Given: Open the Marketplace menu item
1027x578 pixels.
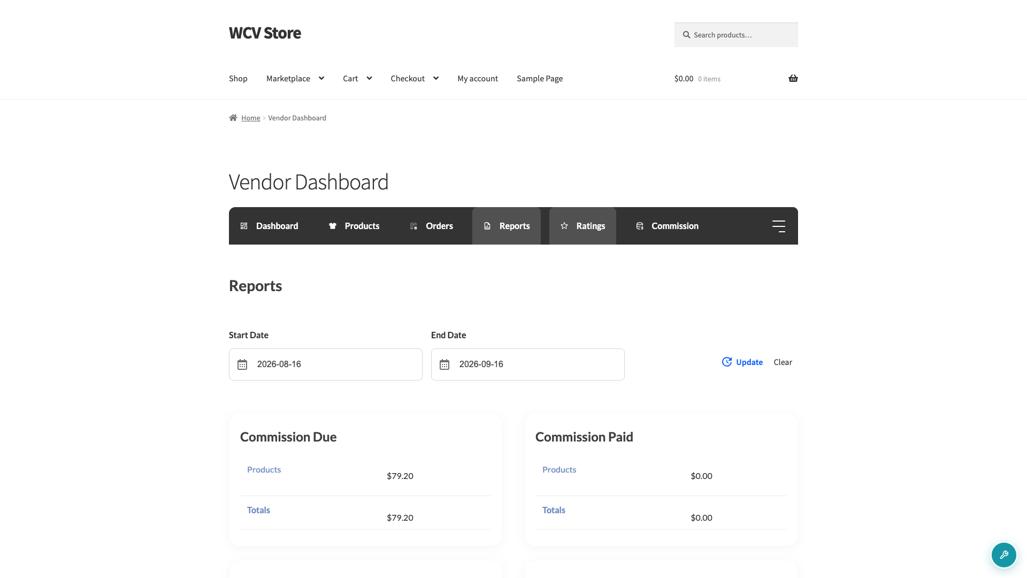Looking at the screenshot, I should pos(288,78).
